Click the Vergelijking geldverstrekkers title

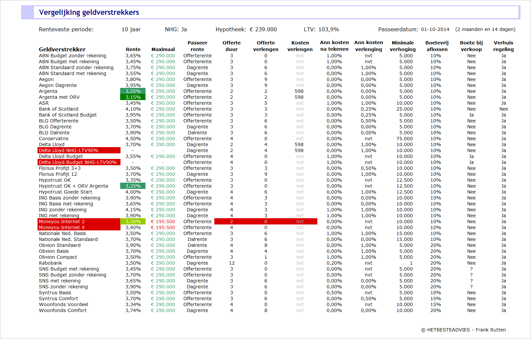point(89,13)
